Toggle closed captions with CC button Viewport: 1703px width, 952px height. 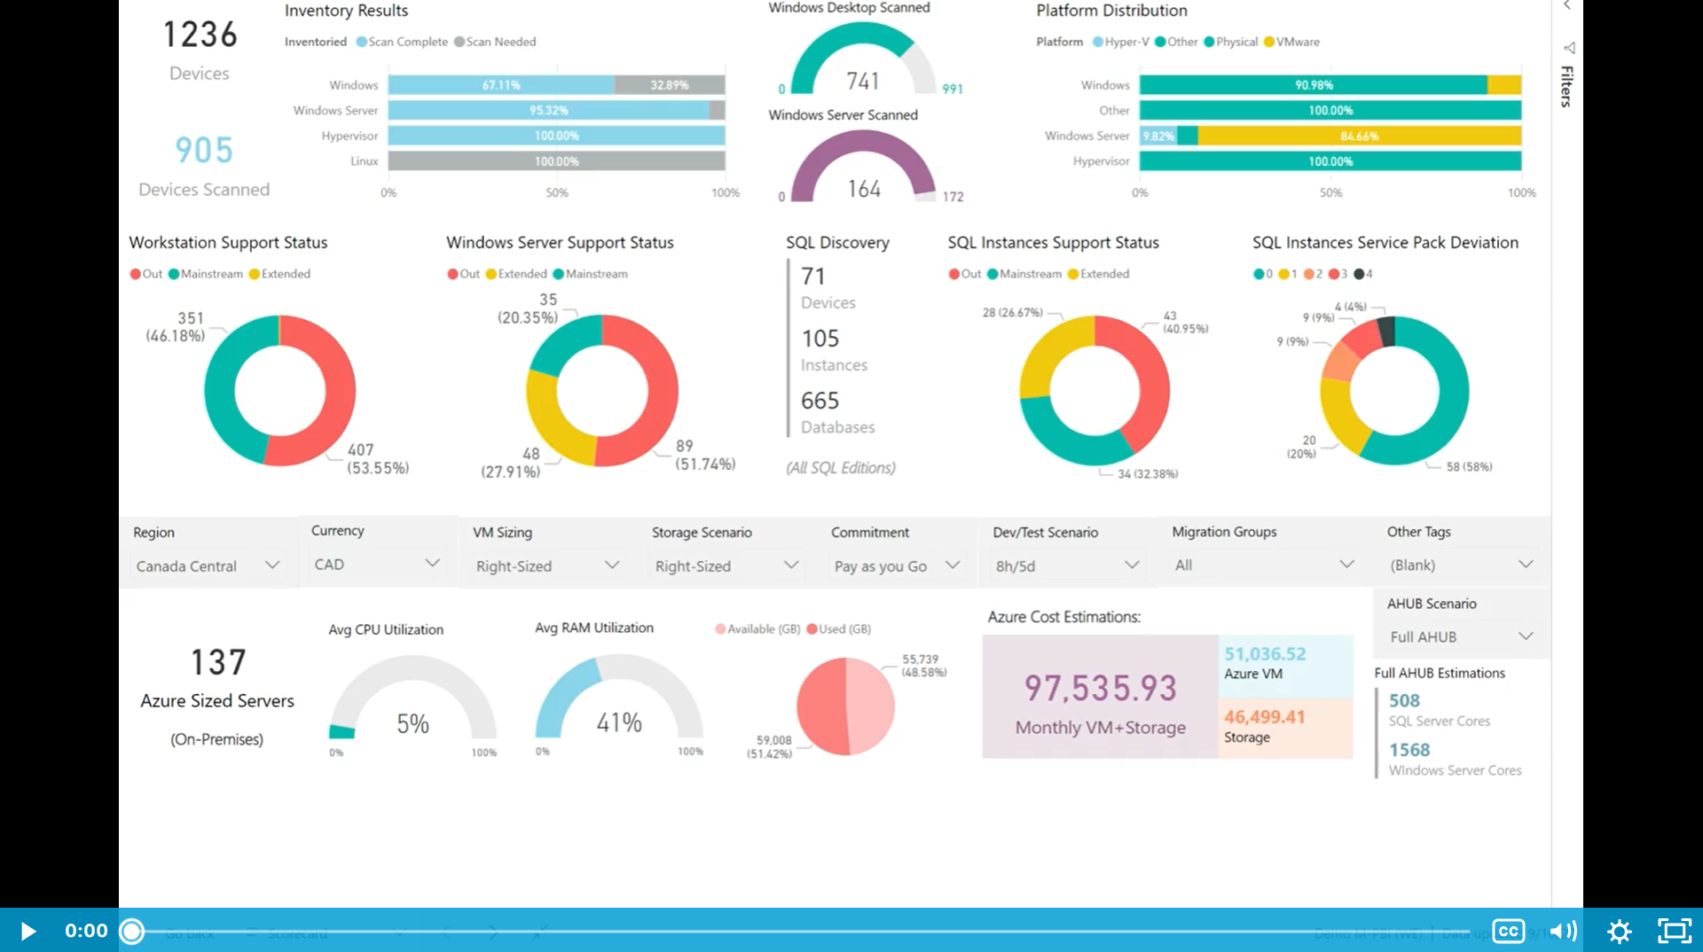click(1508, 931)
